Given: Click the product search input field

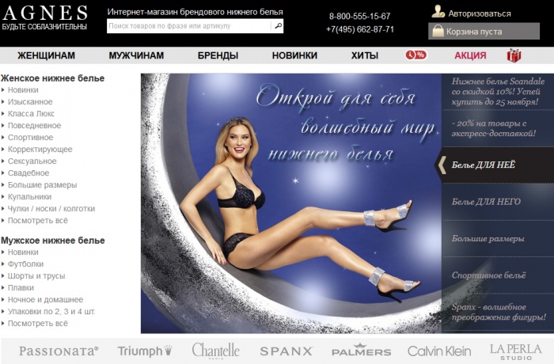Looking at the screenshot, I should [189, 26].
